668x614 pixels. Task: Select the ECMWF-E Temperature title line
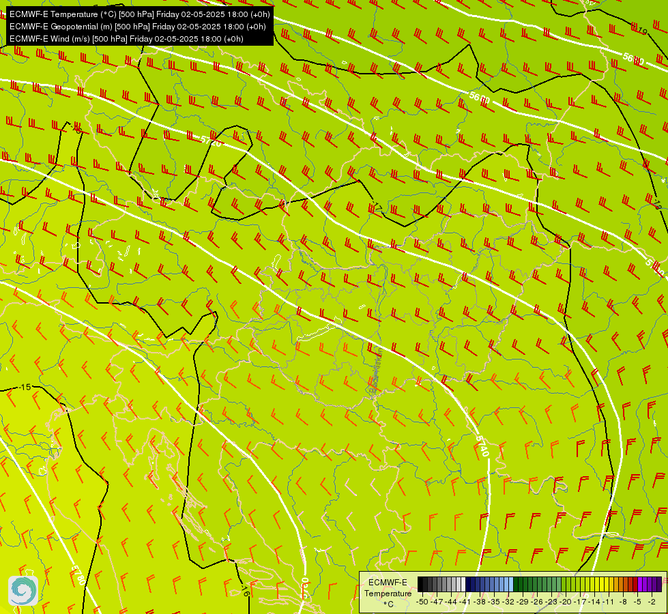click(139, 14)
